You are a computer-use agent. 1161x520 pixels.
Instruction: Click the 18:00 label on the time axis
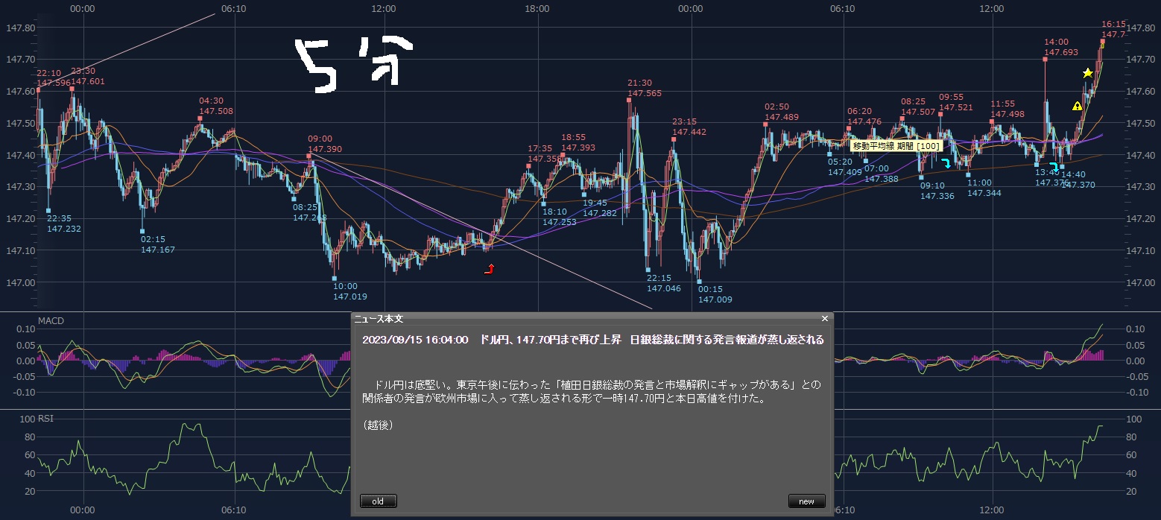[x=537, y=9]
